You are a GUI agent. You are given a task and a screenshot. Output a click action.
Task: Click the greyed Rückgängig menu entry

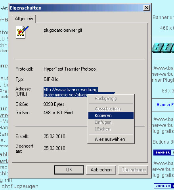[111, 99]
